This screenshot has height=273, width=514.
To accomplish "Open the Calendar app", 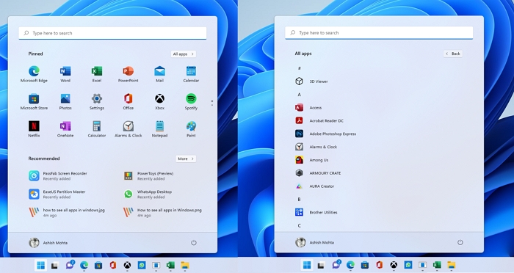I will (191, 74).
